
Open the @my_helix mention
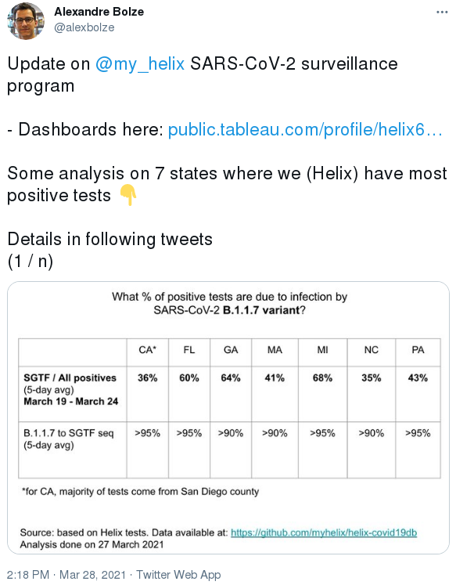tap(140, 63)
